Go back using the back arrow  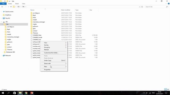[2, 7]
